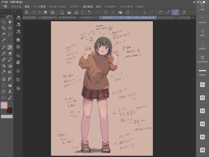The width and height of the screenshot is (209, 157).
Task: Select the Zoom magnifier tool
Action: coord(3,22)
